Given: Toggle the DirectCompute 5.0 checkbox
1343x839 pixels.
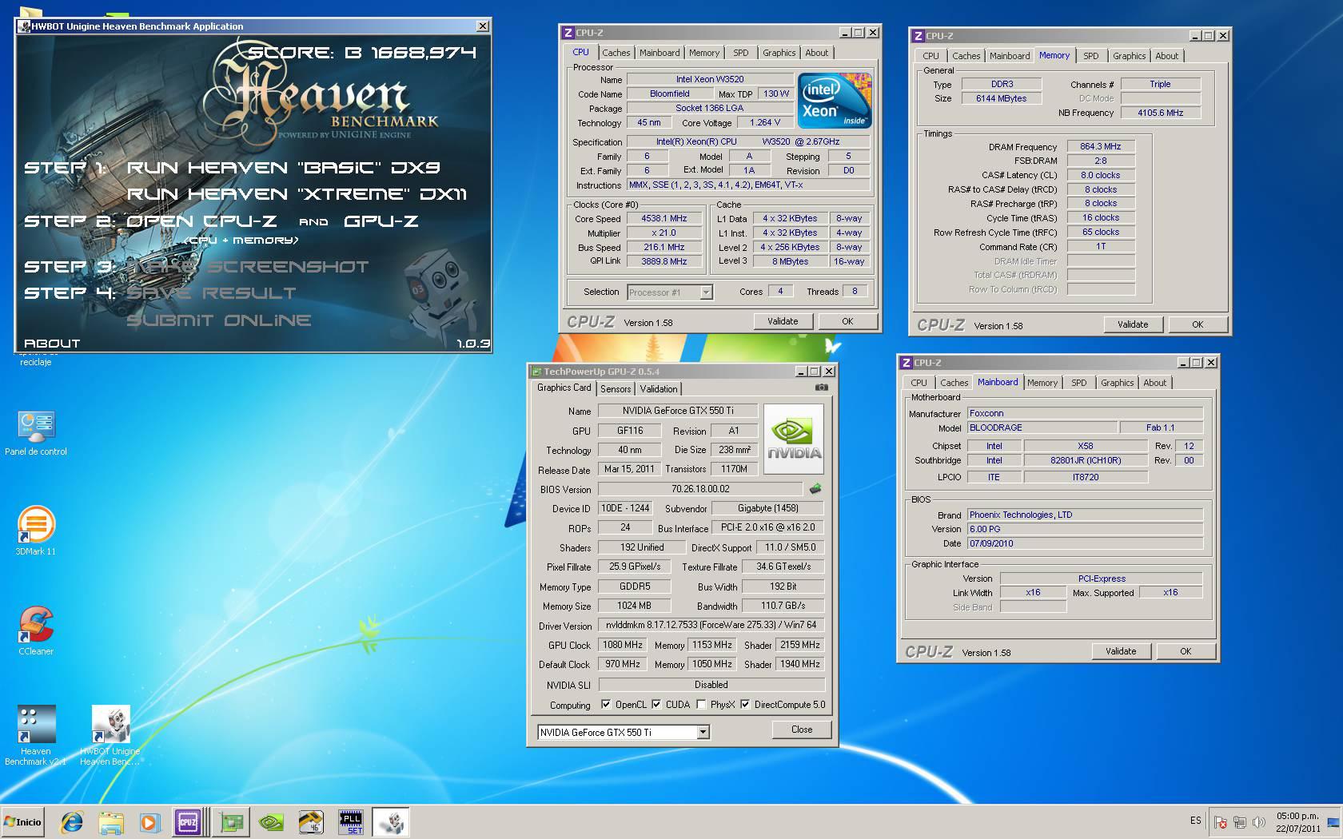Looking at the screenshot, I should 745,704.
